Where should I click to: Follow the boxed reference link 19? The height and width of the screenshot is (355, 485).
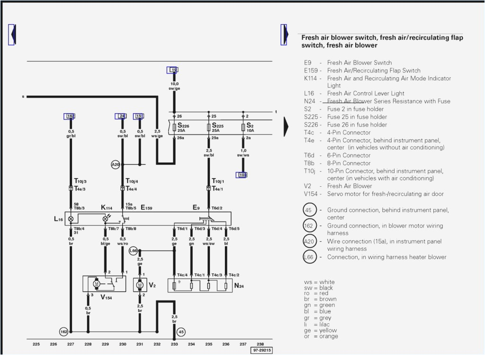pyautogui.click(x=173, y=70)
